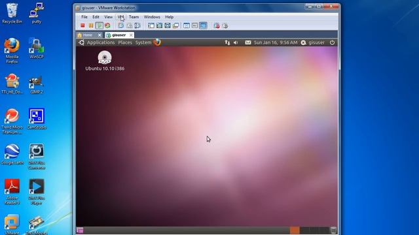The width and height of the screenshot is (419, 235).
Task: Click the green Power On toolbar icon
Action: [99, 25]
